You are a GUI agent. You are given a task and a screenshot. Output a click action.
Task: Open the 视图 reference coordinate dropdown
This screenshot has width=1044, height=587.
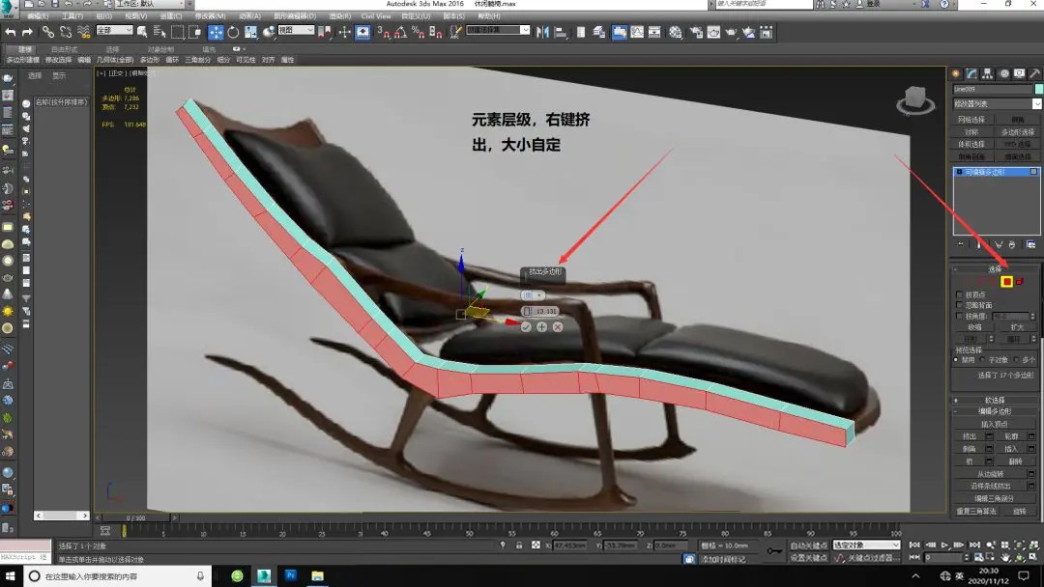(x=296, y=30)
